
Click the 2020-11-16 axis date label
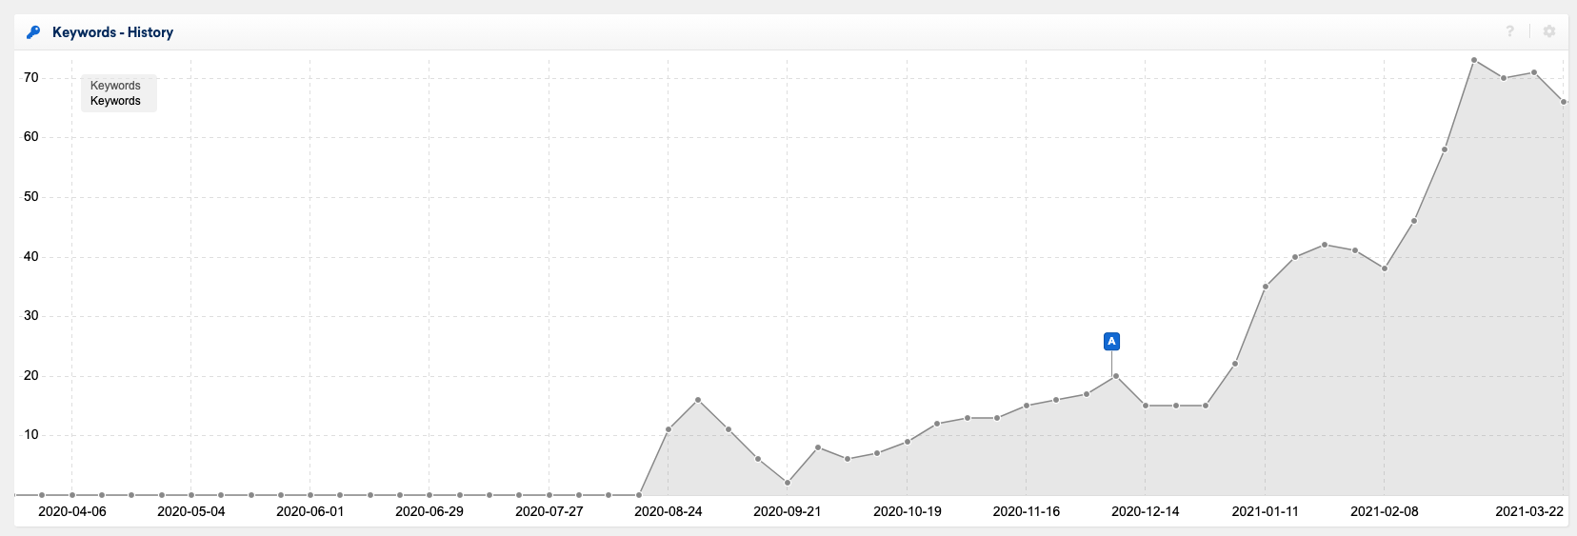click(1027, 511)
